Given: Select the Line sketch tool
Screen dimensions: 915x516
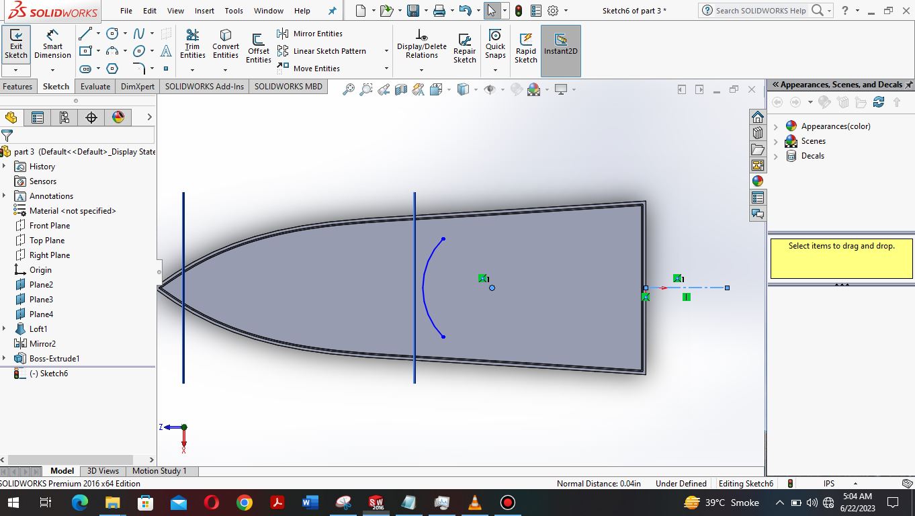Looking at the screenshot, I should tap(85, 34).
